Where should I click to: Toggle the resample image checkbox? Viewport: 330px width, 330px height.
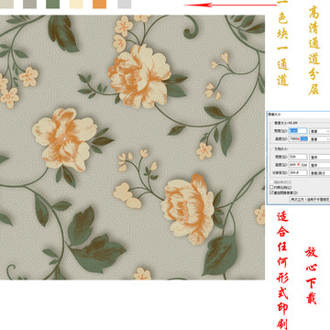click(271, 192)
